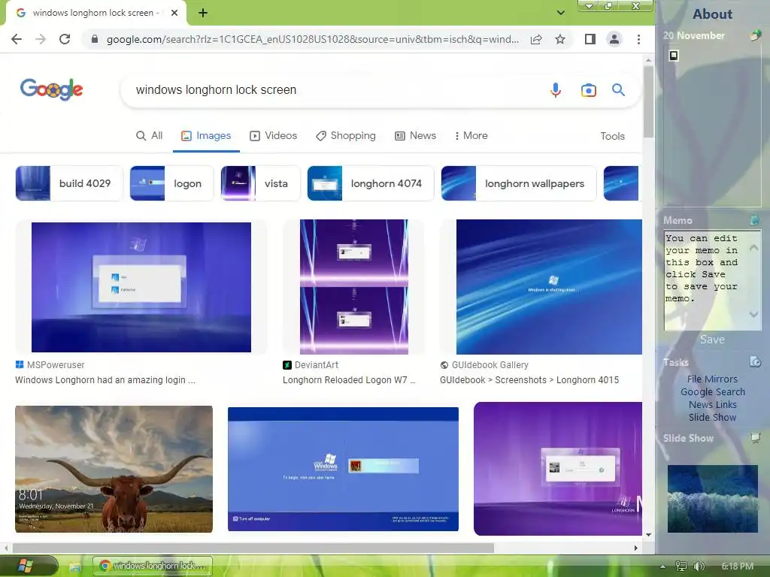The width and height of the screenshot is (770, 577).
Task: Click the Slide Show panel icon
Action: (x=755, y=437)
